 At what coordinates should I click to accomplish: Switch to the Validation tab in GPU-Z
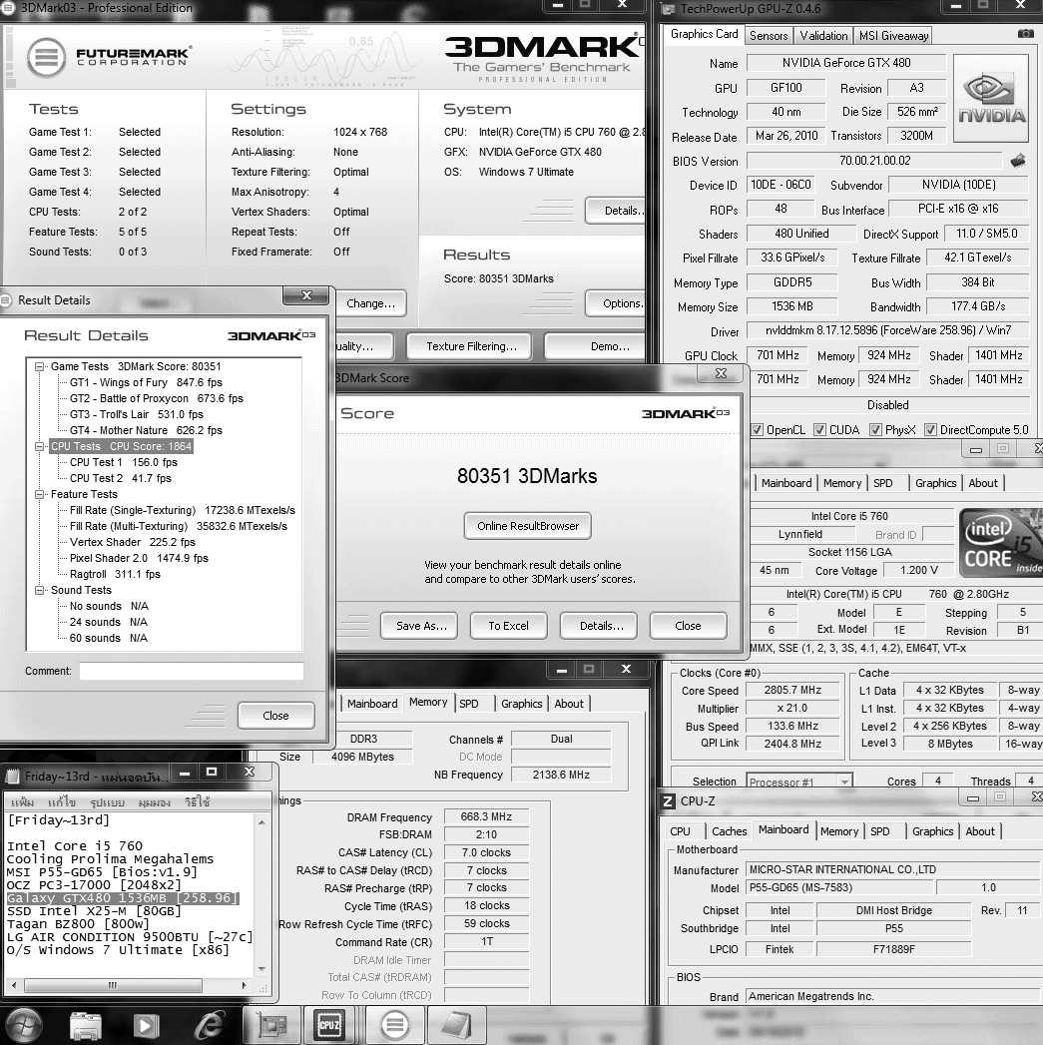pos(823,36)
